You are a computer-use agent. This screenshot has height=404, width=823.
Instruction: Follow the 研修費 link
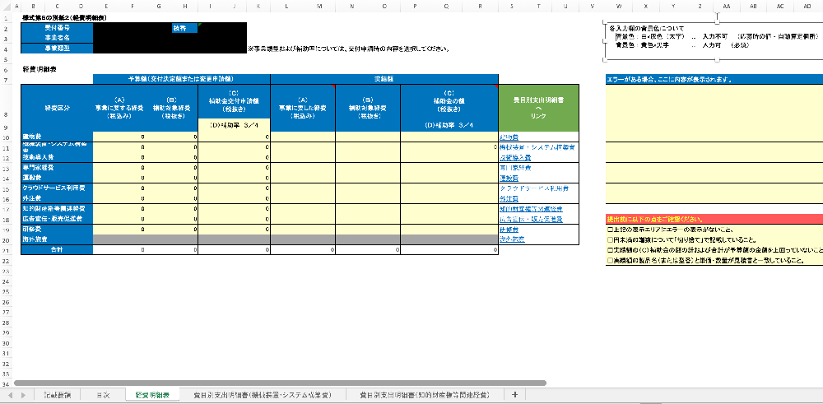(x=509, y=230)
